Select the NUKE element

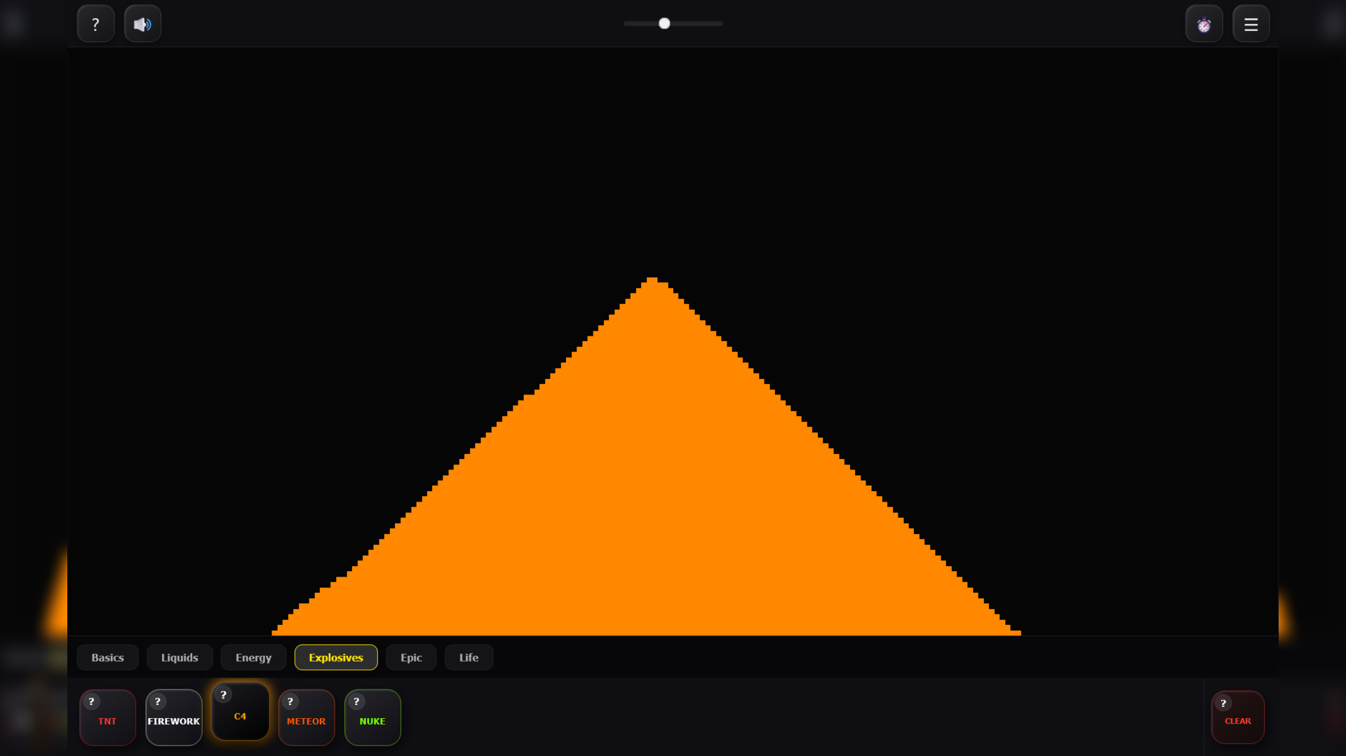point(372,720)
